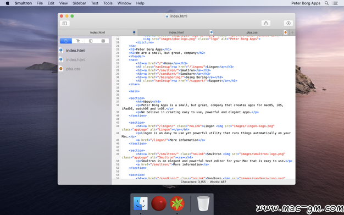Screen dimensions: 344x215
Task: Open the Window menu
Action: [124, 3]
